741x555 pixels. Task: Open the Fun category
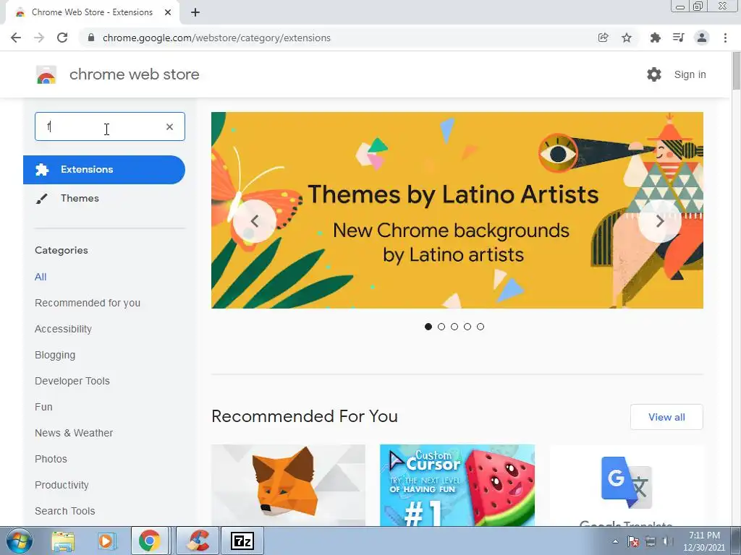pyautogui.click(x=43, y=407)
